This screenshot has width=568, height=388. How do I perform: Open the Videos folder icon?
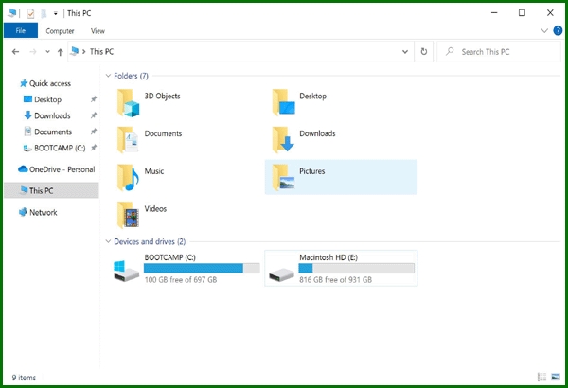click(128, 214)
